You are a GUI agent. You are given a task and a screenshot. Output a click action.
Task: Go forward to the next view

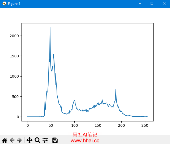pyautogui.click(x=19, y=140)
